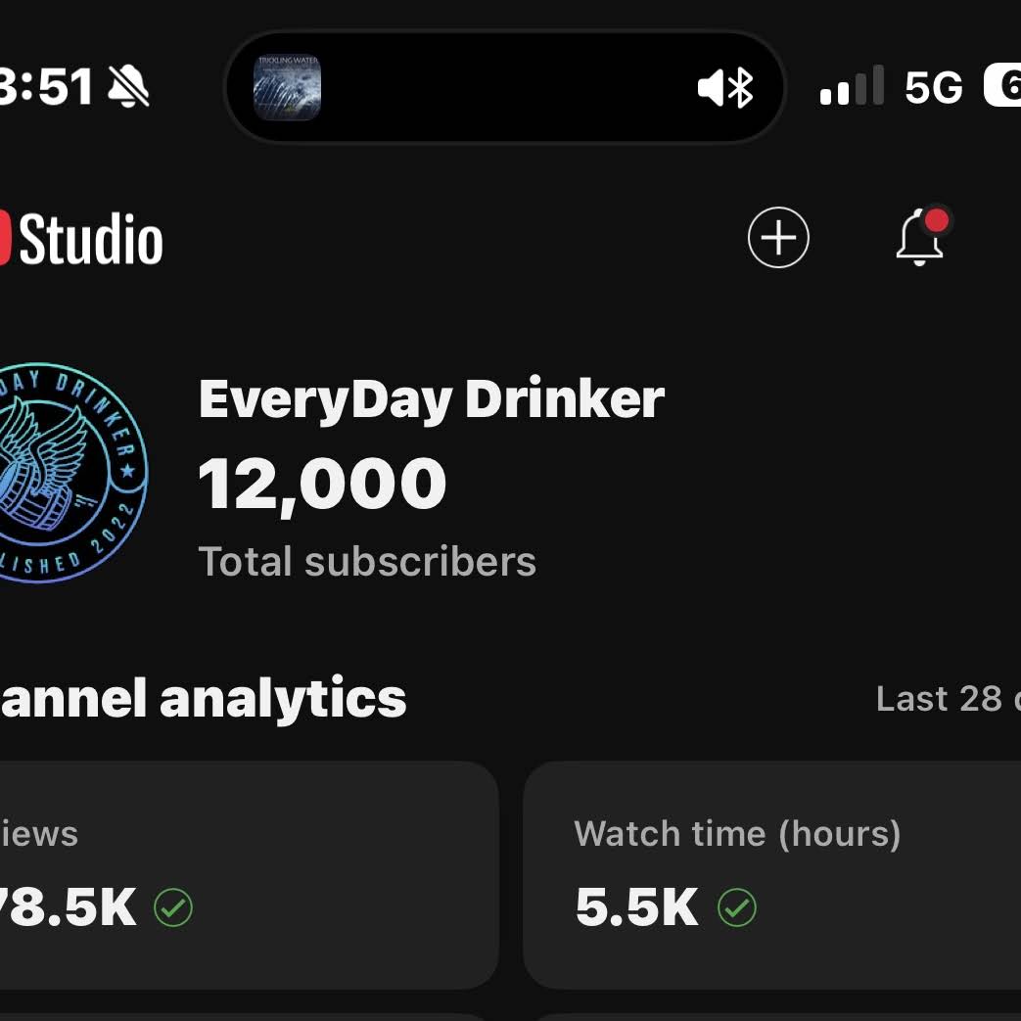Tap the Create plus icon
Viewport: 1021px width, 1021px height.
tap(778, 238)
